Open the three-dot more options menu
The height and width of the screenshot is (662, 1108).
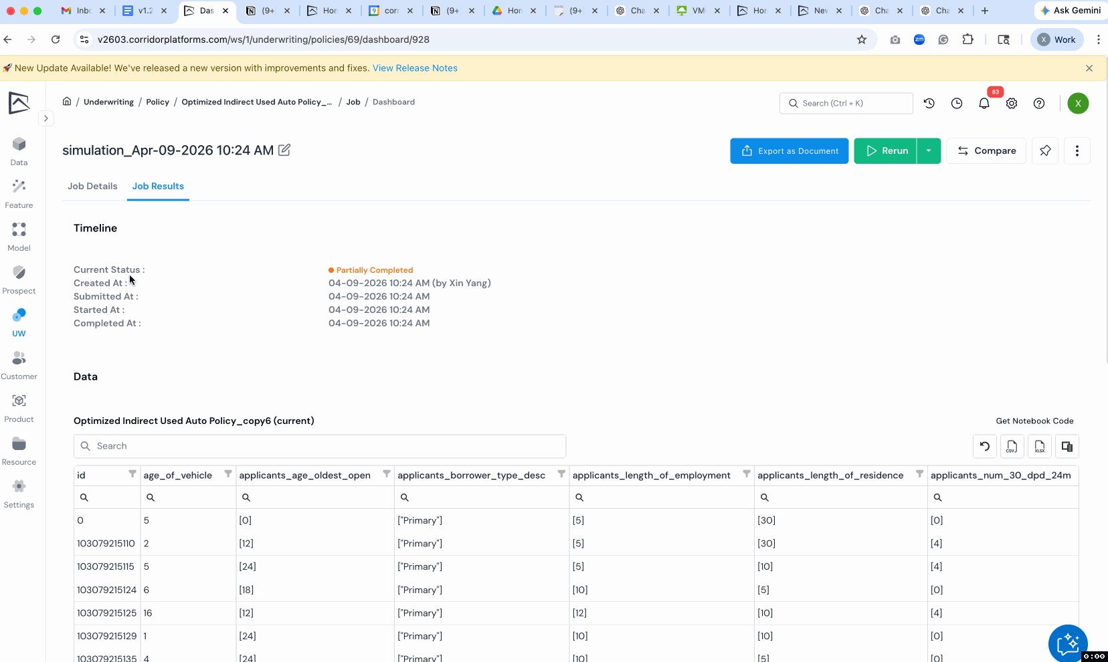click(1077, 151)
